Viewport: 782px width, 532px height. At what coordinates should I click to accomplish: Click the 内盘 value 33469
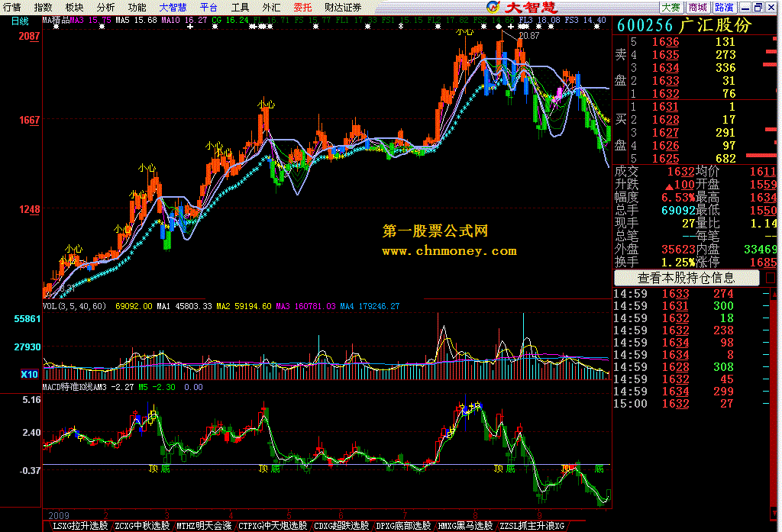tap(760, 250)
